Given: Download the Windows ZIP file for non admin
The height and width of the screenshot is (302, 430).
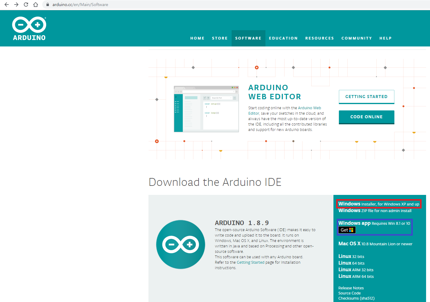Looking at the screenshot, I should click(x=375, y=211).
